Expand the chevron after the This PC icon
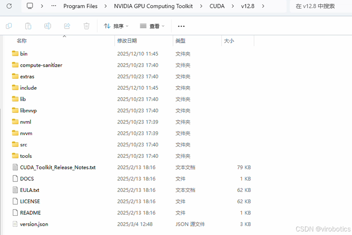 point(42,6)
